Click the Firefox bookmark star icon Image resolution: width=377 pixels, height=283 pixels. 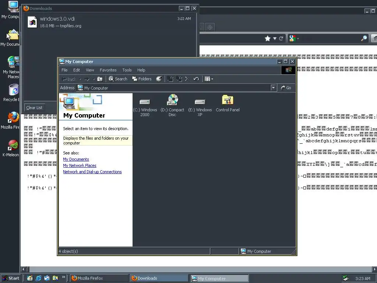tap(267, 38)
